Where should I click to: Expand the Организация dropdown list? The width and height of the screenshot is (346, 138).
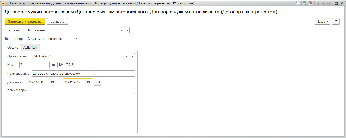[x=126, y=56]
